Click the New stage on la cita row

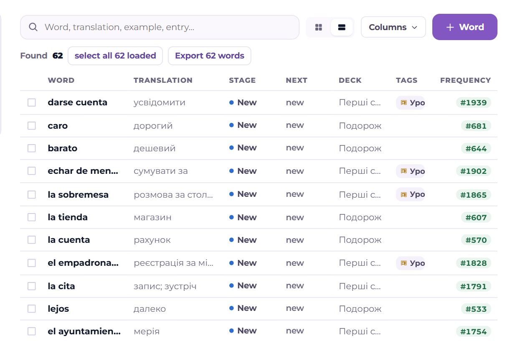tap(243, 286)
